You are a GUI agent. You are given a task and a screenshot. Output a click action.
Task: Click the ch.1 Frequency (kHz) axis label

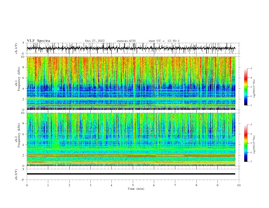[x=18, y=78]
